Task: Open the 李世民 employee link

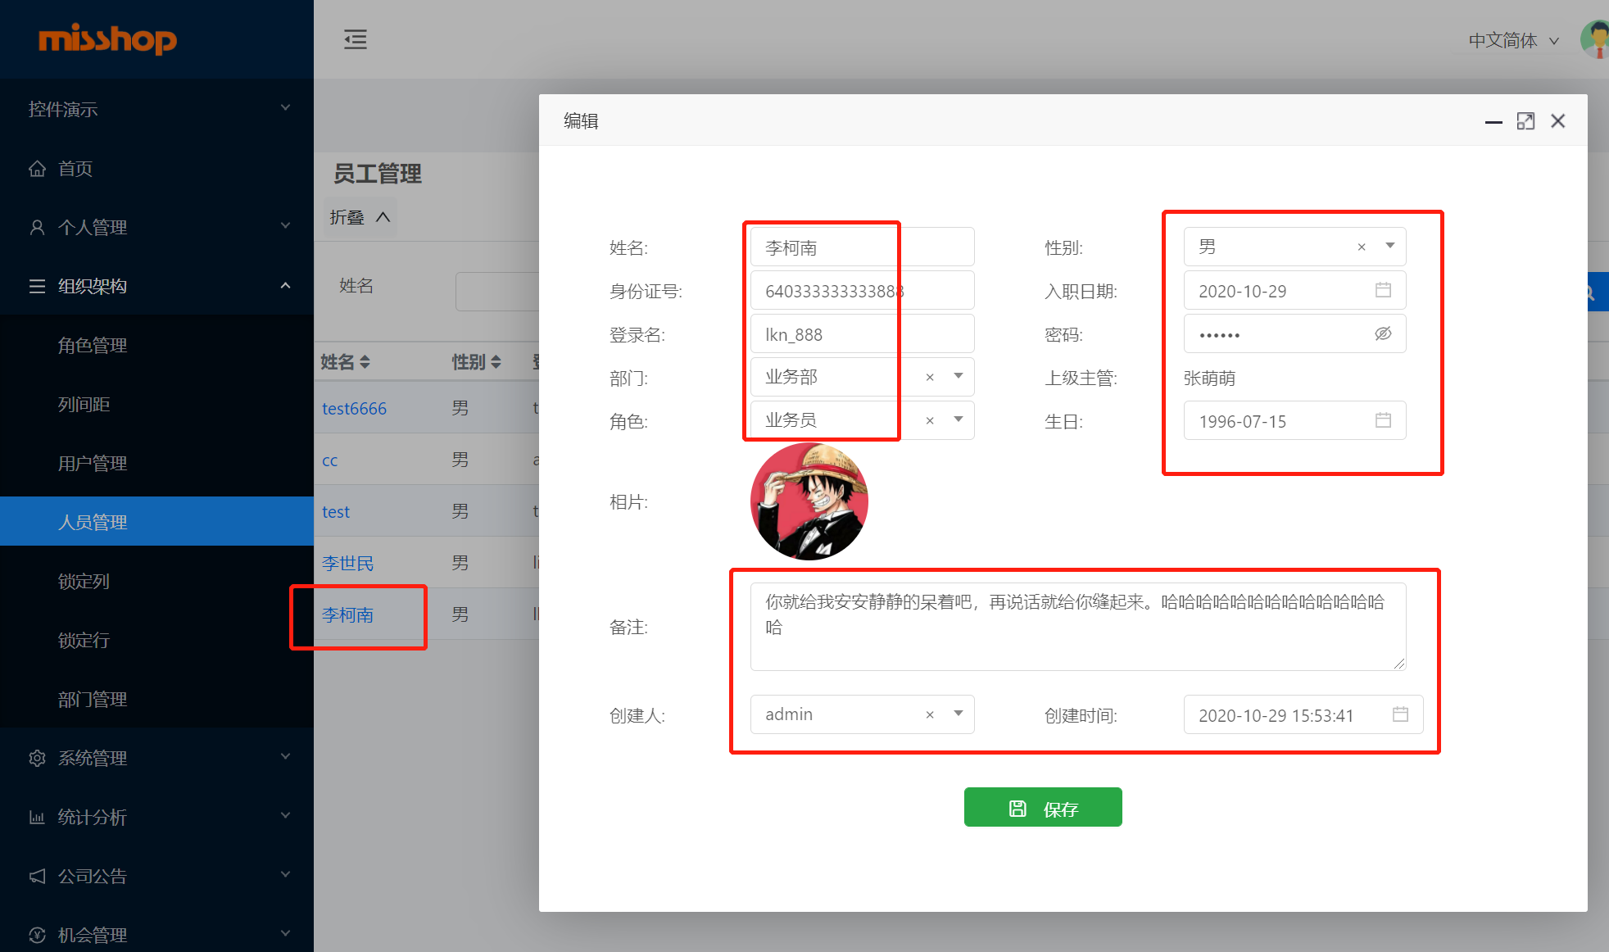Action: 347,563
